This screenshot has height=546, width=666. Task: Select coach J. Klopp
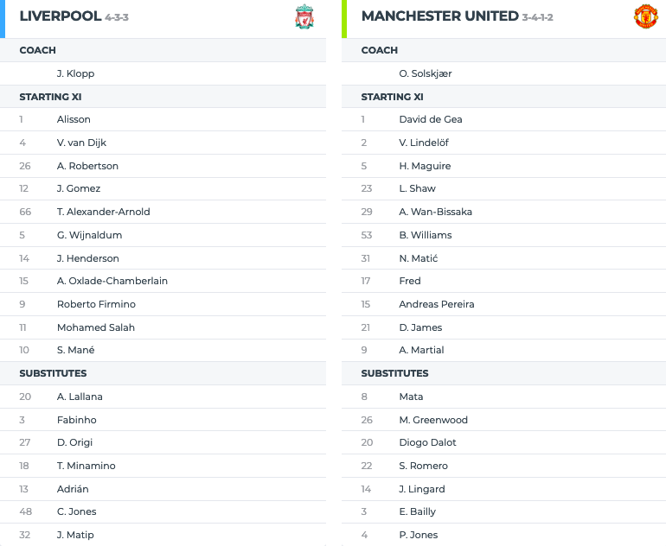[x=75, y=73]
